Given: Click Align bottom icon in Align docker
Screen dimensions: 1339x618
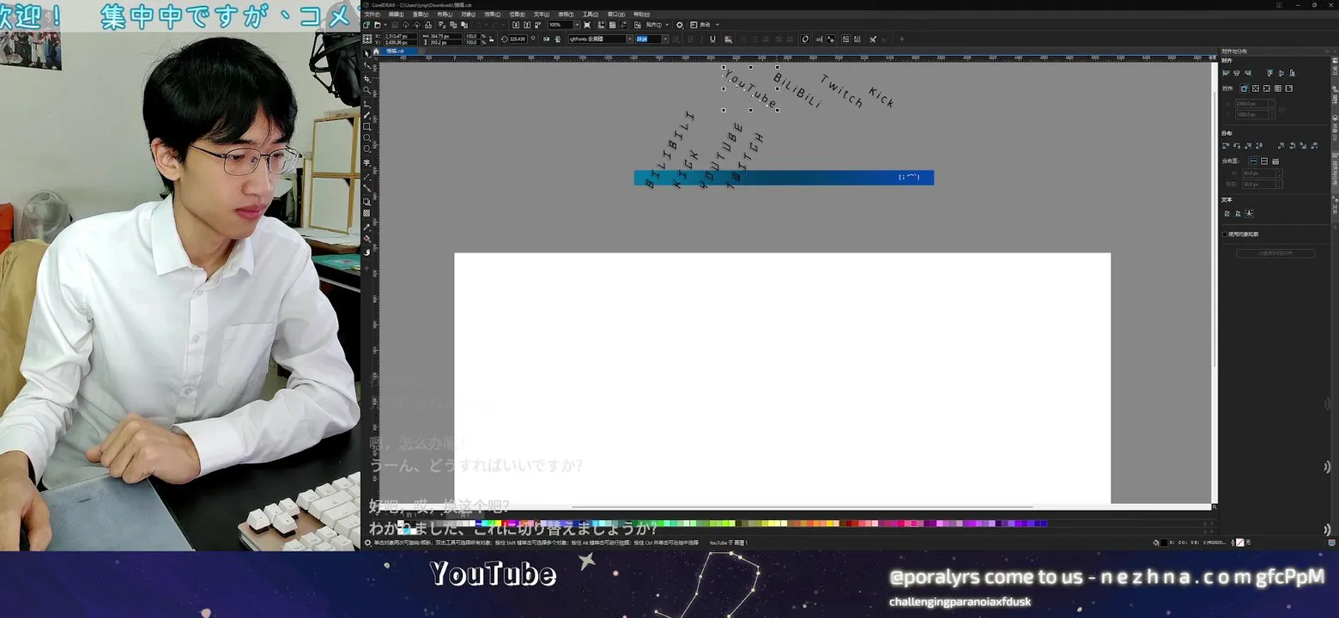Looking at the screenshot, I should 1293,73.
